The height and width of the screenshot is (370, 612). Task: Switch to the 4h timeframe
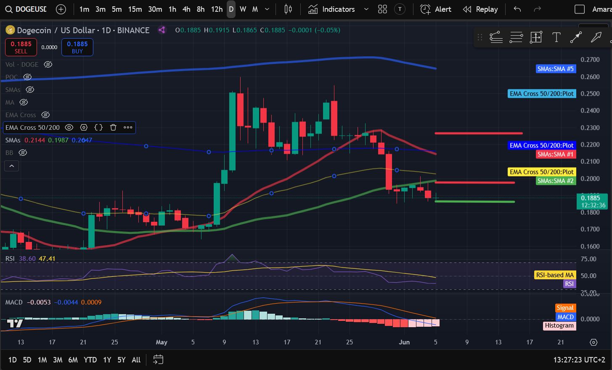click(x=186, y=9)
